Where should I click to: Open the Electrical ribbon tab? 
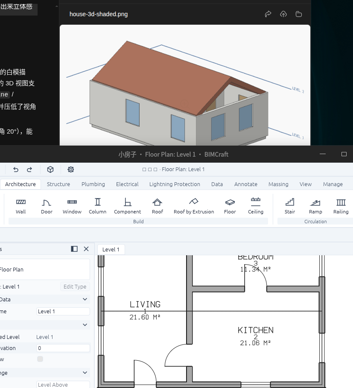[x=127, y=184]
